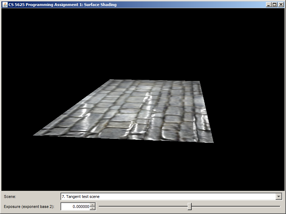Decrease exposure with the spinner down arrow
Image resolution: width=286 pixels, height=214 pixels.
(x=93, y=208)
